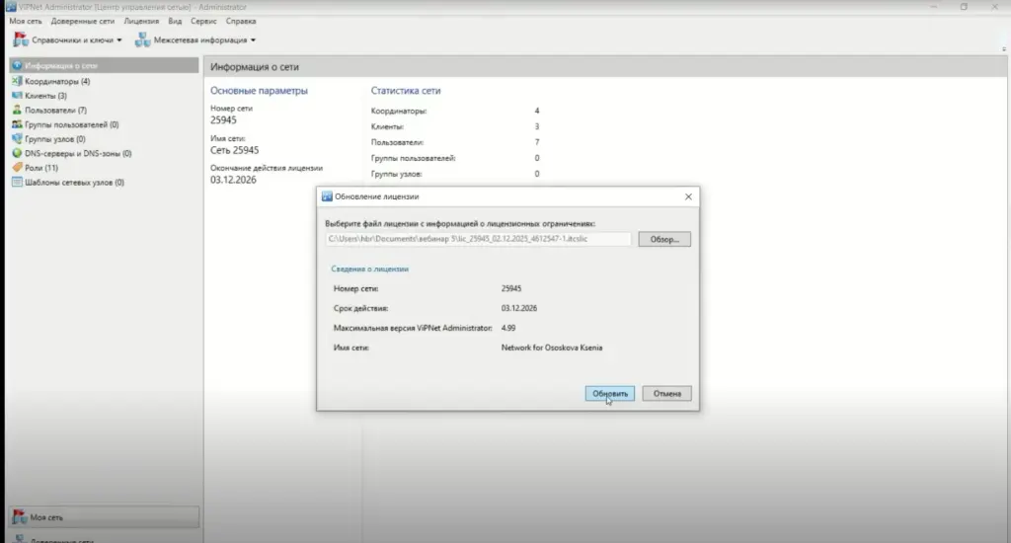Click the Информация о сети sidebar icon

(x=17, y=65)
